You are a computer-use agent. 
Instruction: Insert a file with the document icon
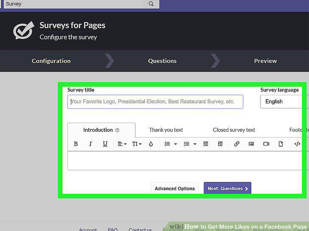tap(281, 144)
